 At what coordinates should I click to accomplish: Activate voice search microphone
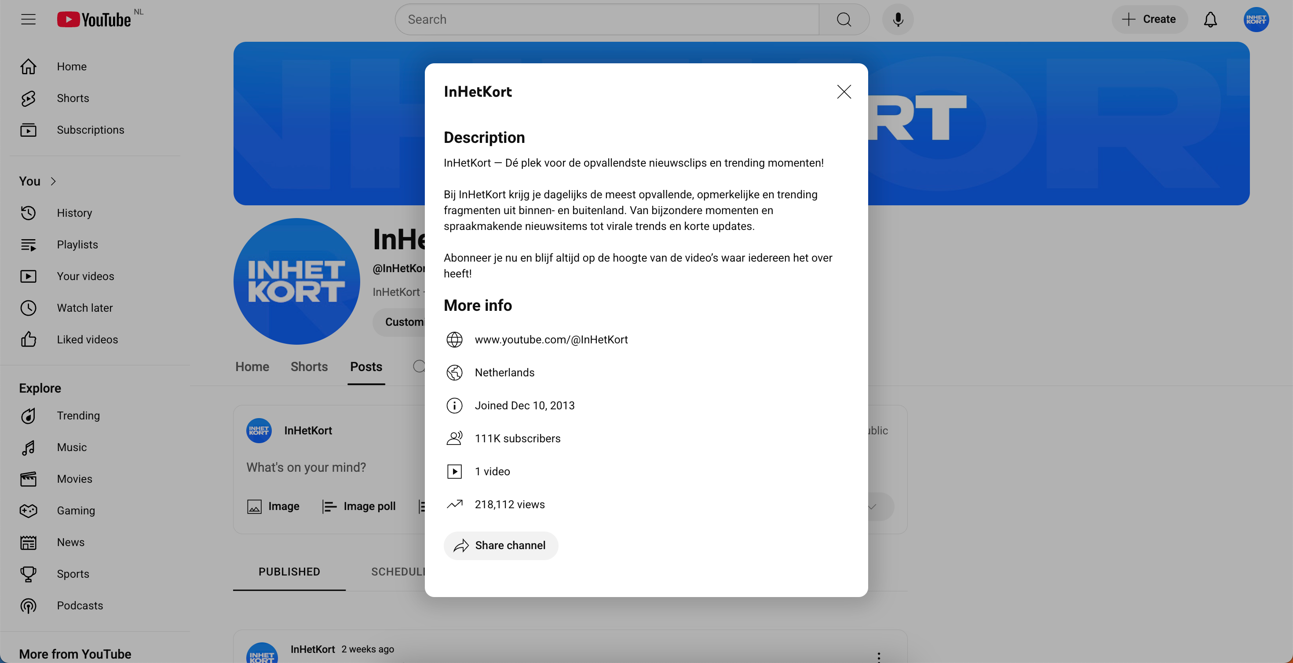[898, 20]
